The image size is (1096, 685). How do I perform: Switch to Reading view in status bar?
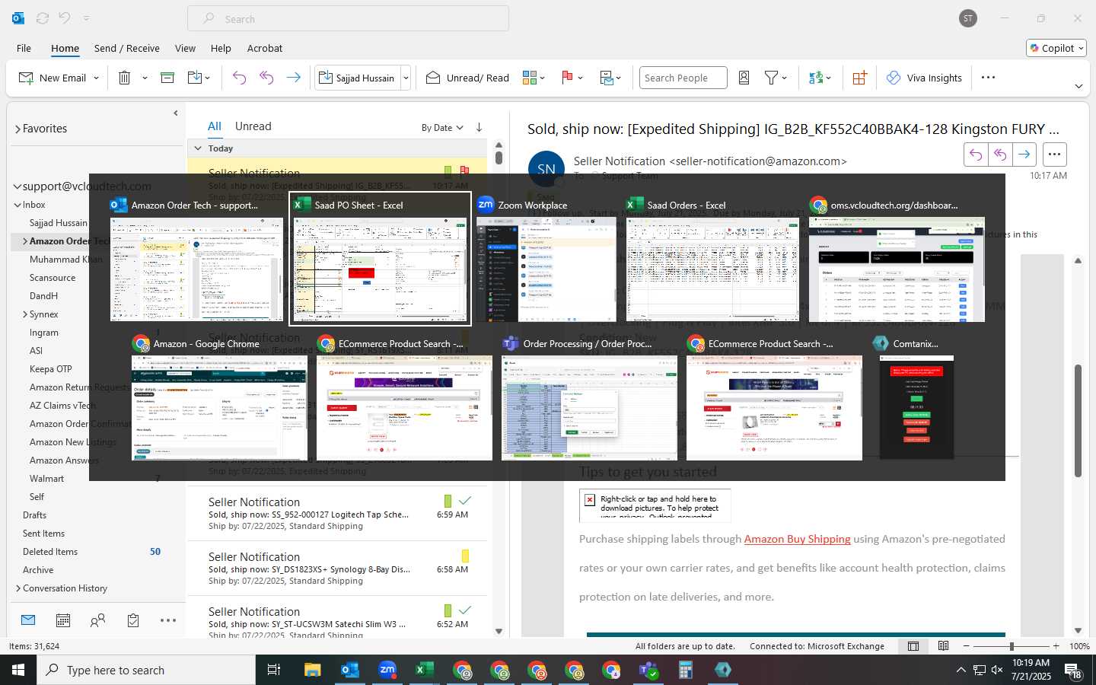[944, 646]
